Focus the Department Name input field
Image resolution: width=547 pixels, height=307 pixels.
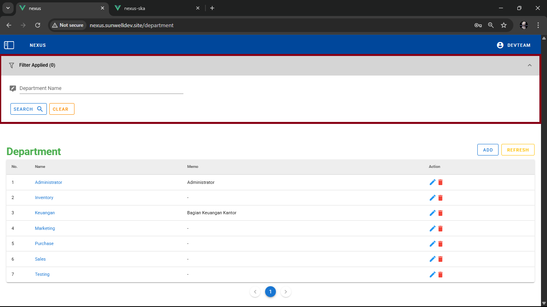pyautogui.click(x=101, y=88)
